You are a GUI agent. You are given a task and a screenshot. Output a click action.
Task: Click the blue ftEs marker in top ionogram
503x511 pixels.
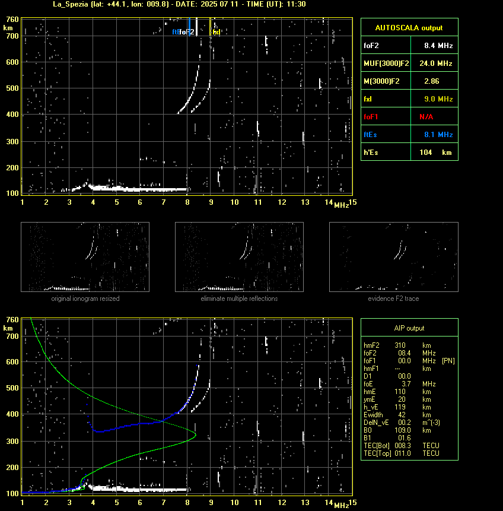[x=189, y=27]
